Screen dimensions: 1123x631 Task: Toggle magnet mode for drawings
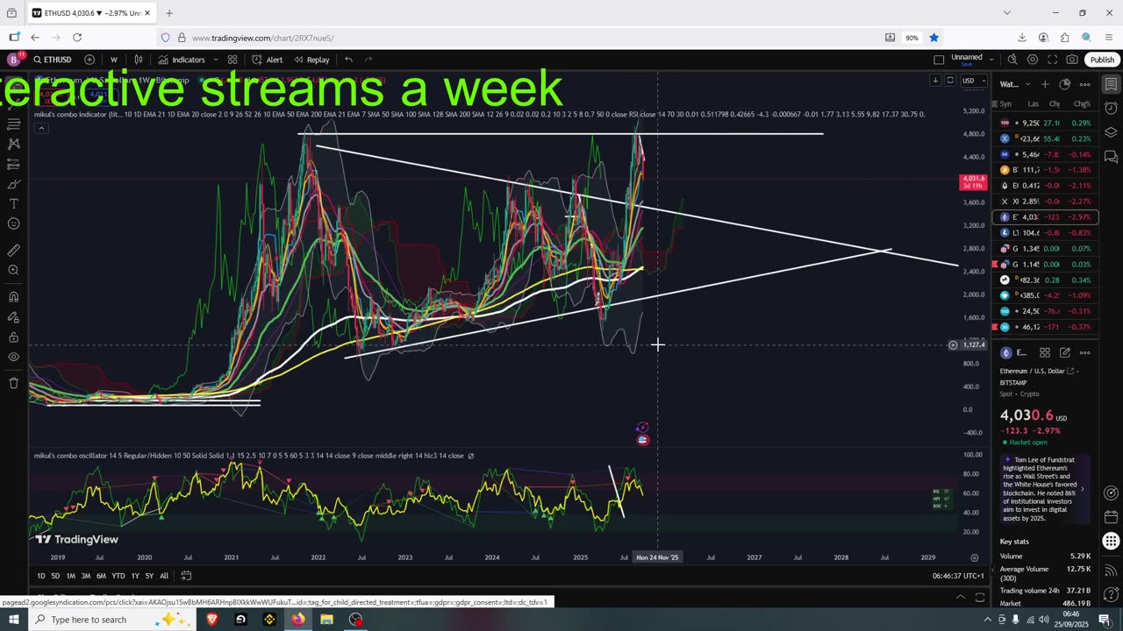(13, 296)
